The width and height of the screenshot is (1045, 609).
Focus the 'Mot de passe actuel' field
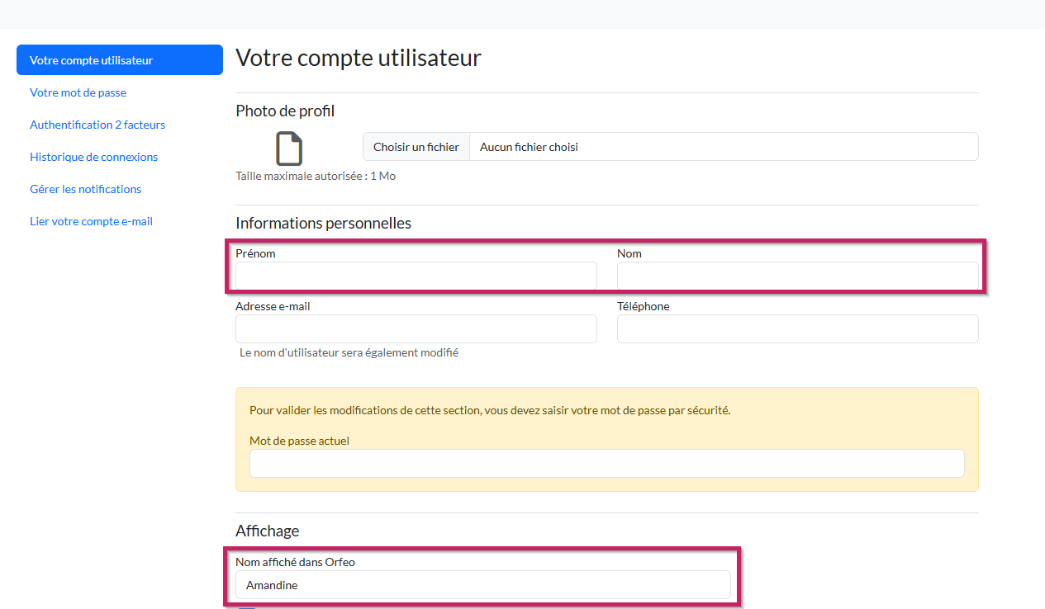606,463
